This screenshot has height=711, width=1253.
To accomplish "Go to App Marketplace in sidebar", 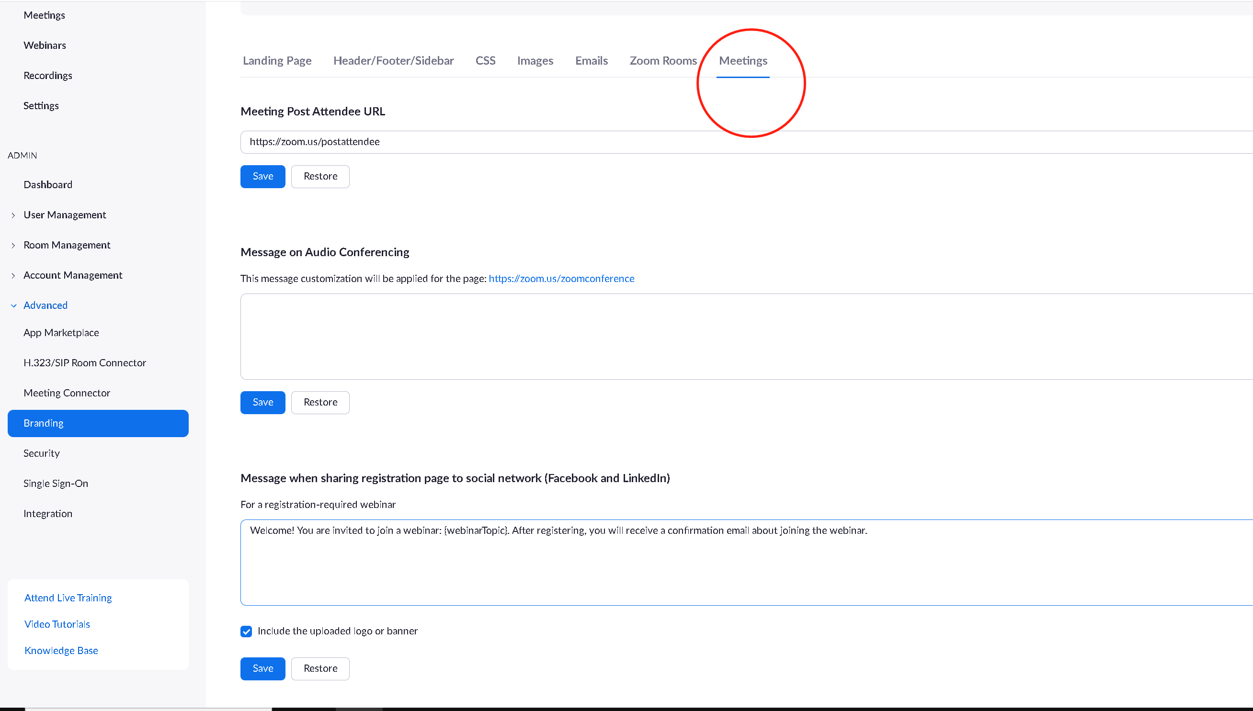I will pos(61,333).
